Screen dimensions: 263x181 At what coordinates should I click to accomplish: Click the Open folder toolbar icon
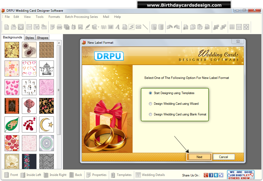tap(14, 27)
